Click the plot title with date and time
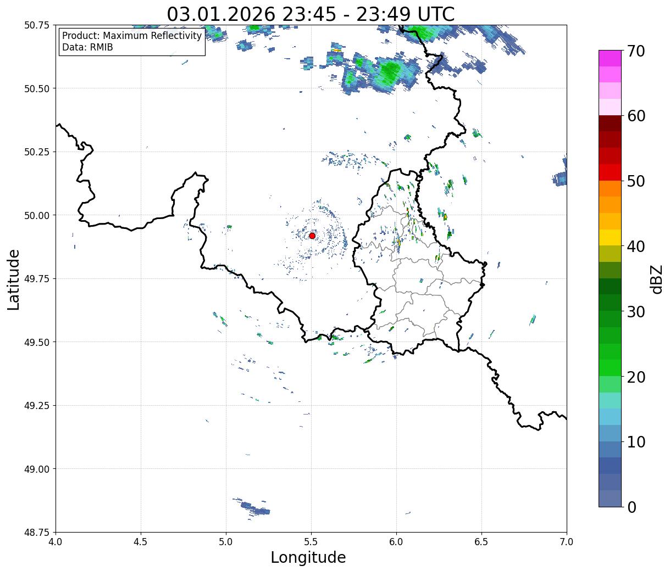The width and height of the screenshot is (670, 571). point(311,14)
